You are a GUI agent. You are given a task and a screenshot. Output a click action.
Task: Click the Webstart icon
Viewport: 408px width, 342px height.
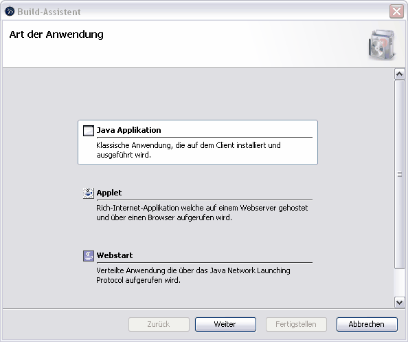point(89,256)
